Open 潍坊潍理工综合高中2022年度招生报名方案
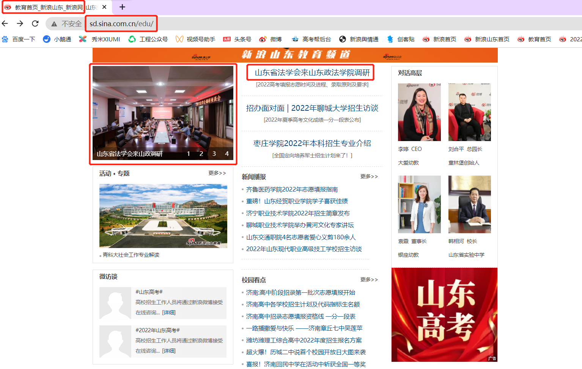The image size is (582, 369). click(x=304, y=340)
